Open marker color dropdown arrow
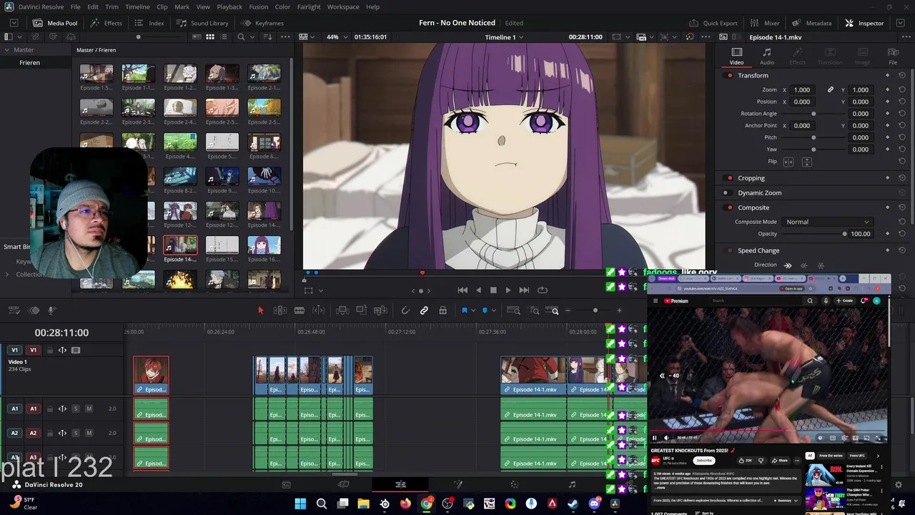Image resolution: width=915 pixels, height=515 pixels. 493,310
